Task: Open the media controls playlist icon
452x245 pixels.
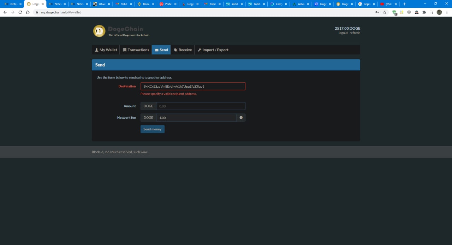Action: coord(432,12)
